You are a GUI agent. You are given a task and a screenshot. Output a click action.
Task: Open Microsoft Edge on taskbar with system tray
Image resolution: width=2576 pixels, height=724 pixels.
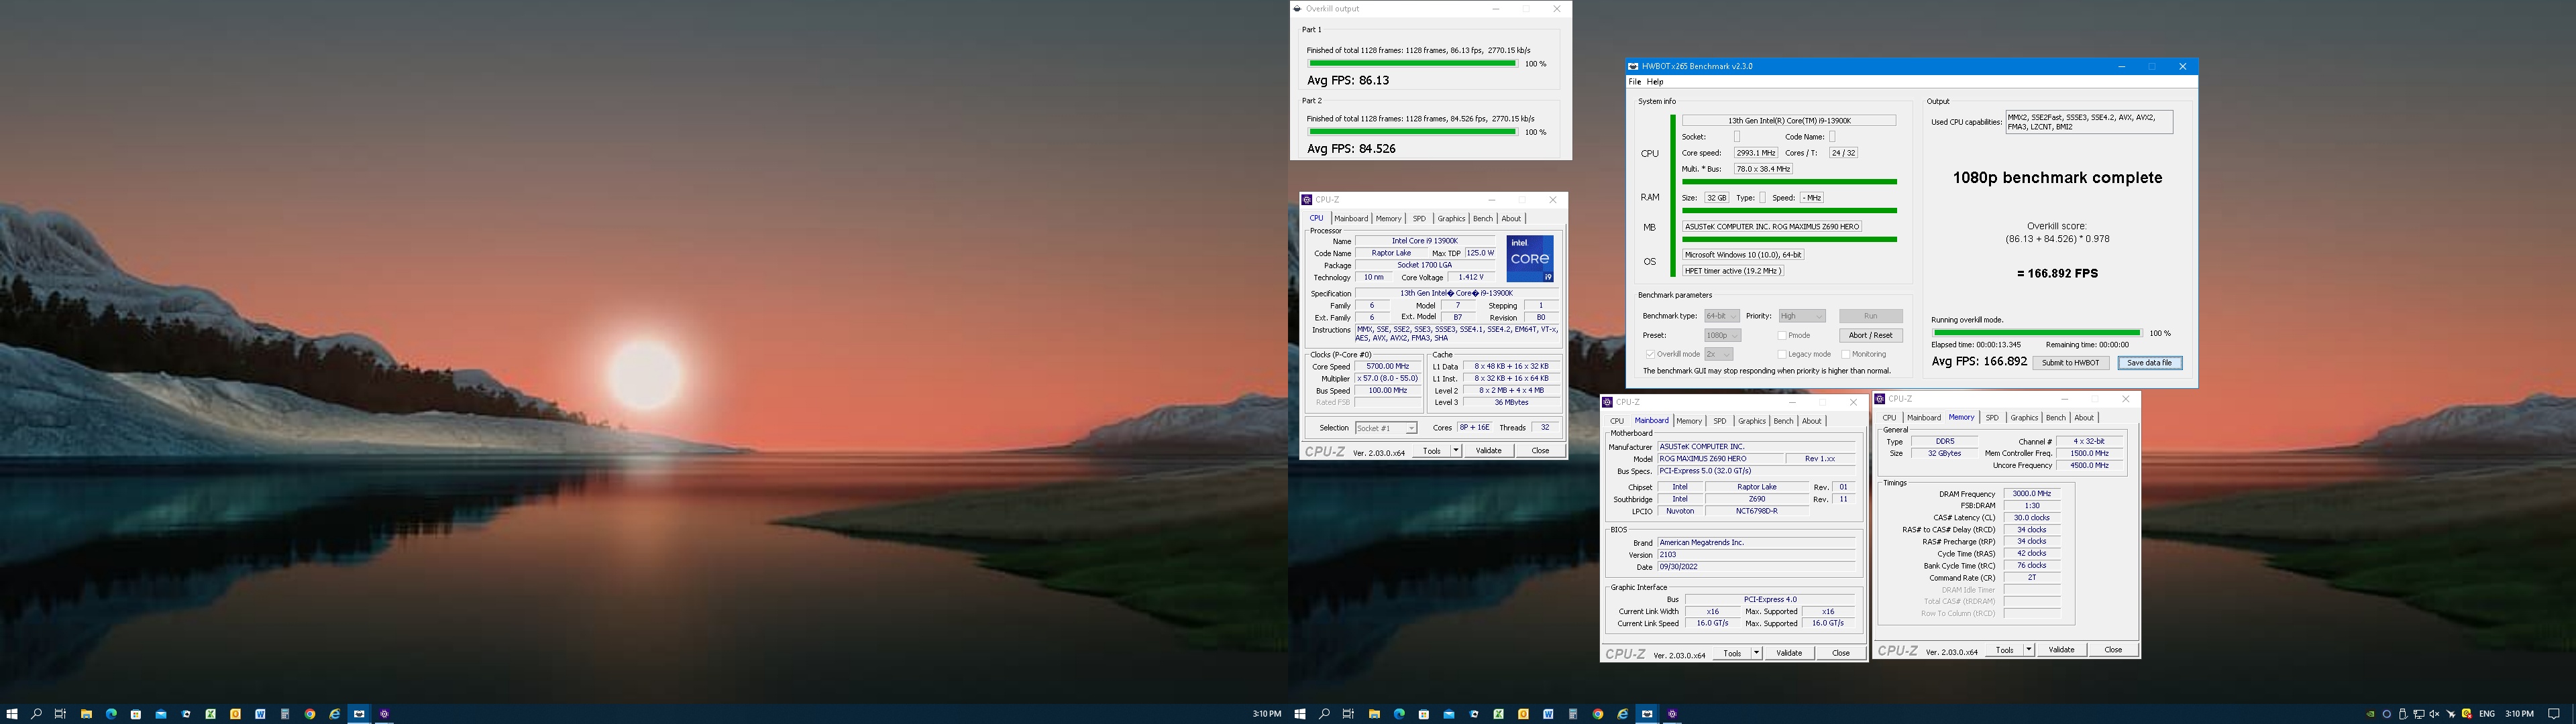pyautogui.click(x=1399, y=714)
